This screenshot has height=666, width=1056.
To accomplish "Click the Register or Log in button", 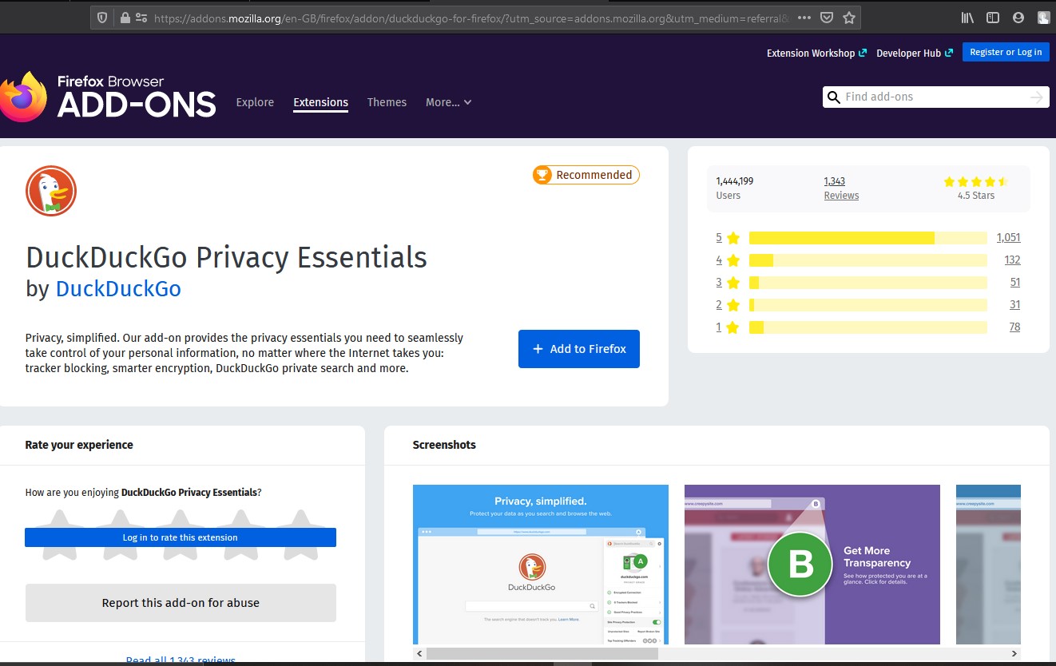I will click(1006, 52).
